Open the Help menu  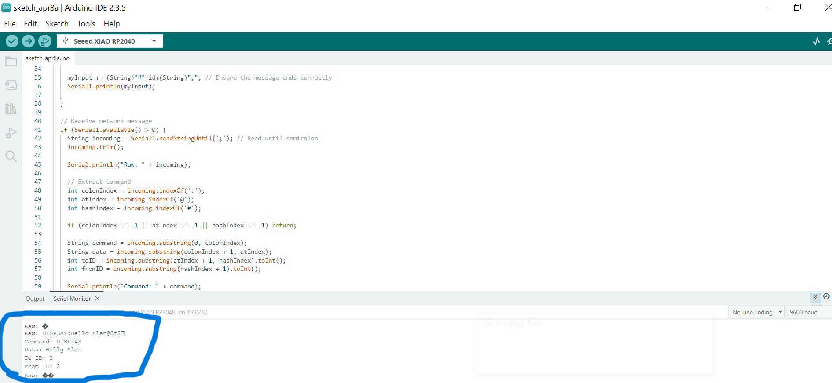click(112, 24)
